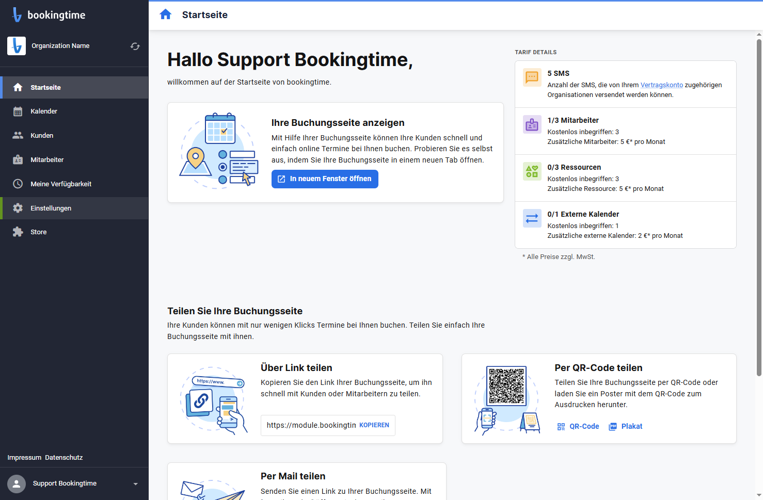The image size is (763, 500).
Task: Open the Organization Name switcher
Action: coord(74,46)
